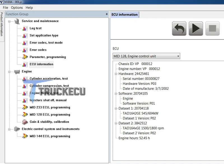The height and width of the screenshot is (168, 224).
Task: Click the Hardware Version: P03 row
Action: pyautogui.click(x=139, y=84)
